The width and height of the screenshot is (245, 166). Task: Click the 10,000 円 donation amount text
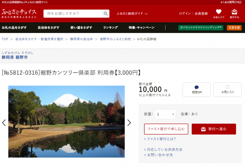(153, 90)
